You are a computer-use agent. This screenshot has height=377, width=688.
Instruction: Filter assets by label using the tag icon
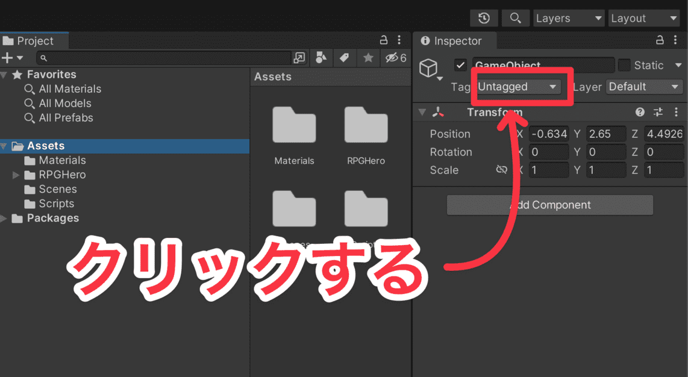(343, 57)
